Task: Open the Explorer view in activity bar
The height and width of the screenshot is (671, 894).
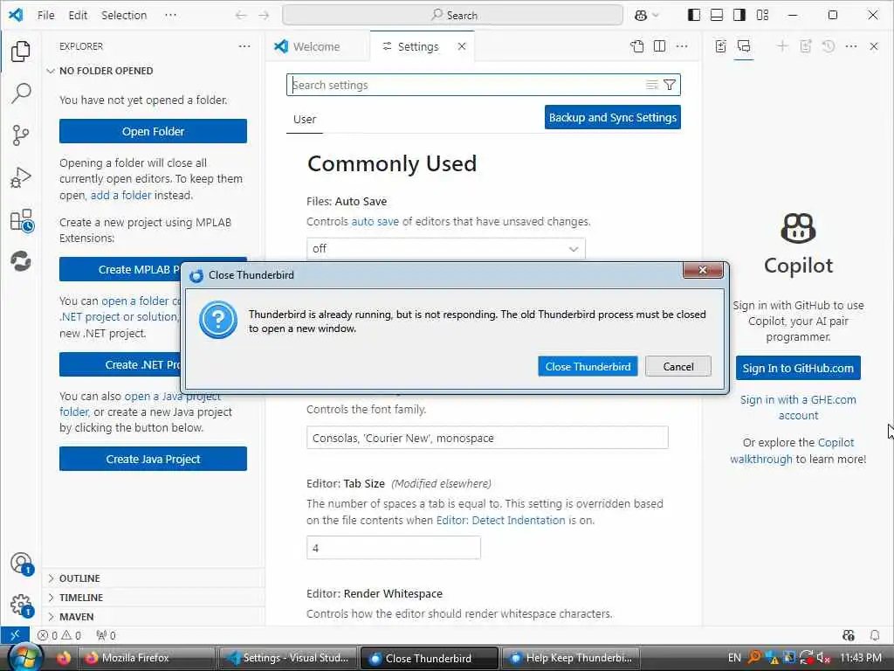Action: click(x=21, y=52)
